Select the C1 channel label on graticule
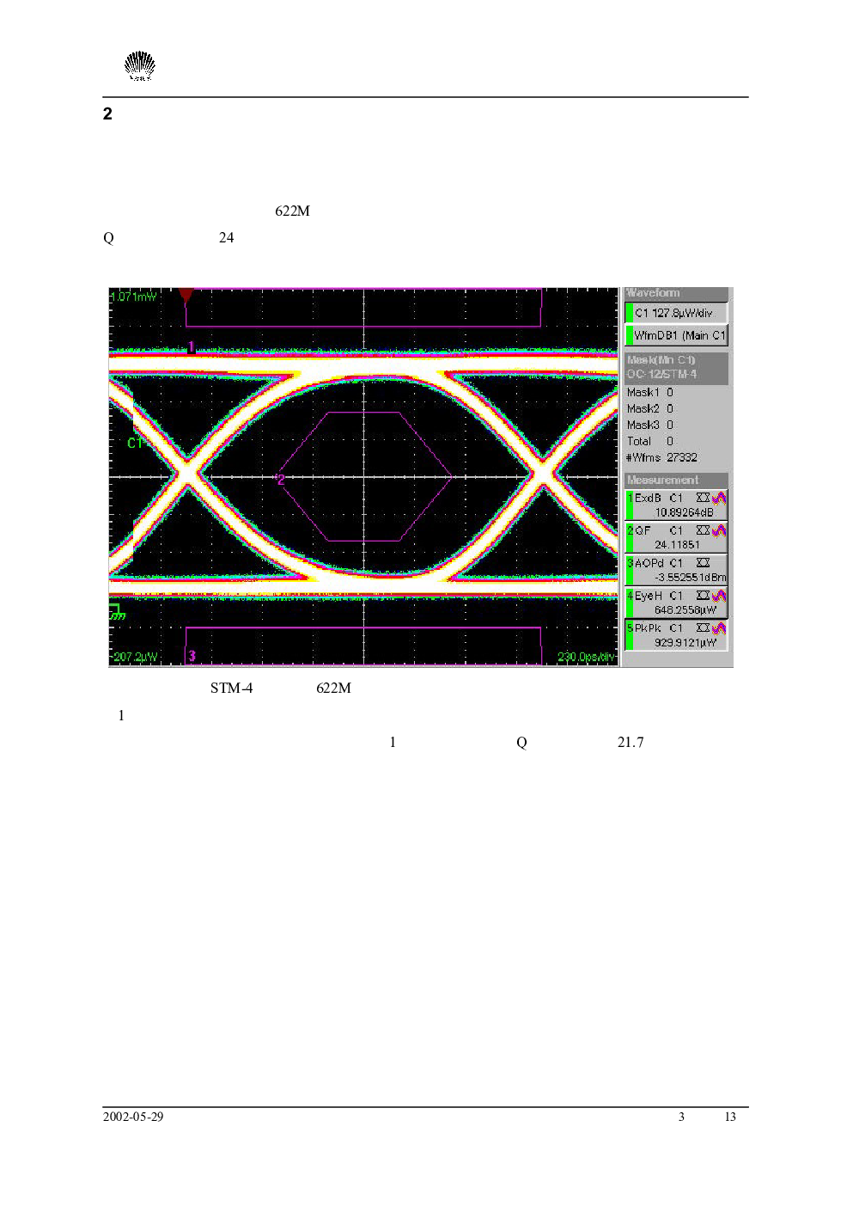The height and width of the screenshot is (1206, 853). [x=135, y=443]
